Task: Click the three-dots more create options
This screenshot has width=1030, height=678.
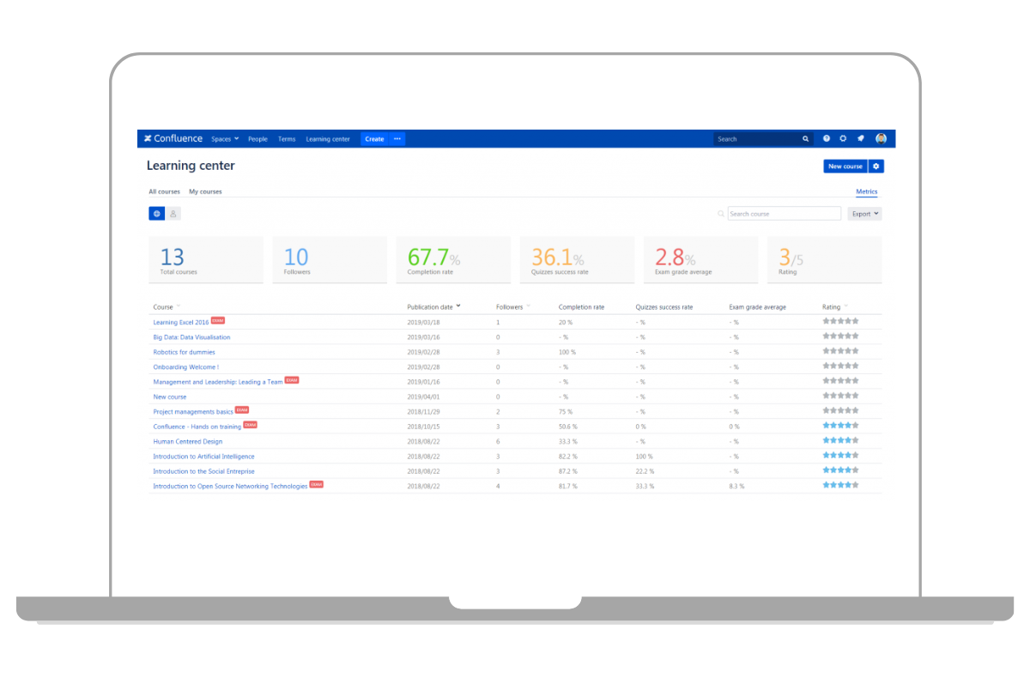Action: [x=397, y=139]
